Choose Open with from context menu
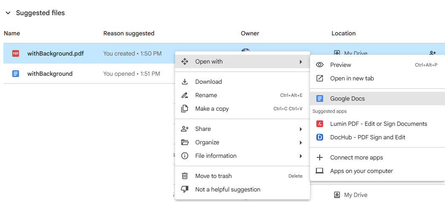This screenshot has height=202, width=445. pos(243,61)
